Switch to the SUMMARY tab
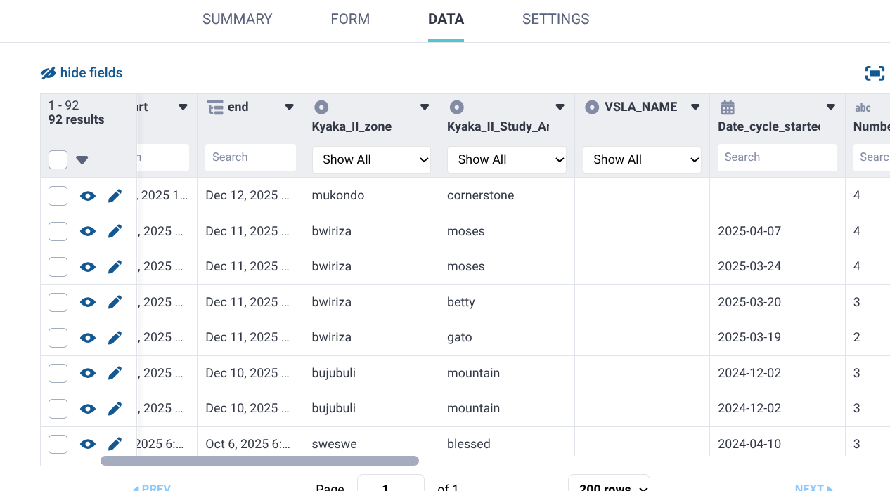Image resolution: width=890 pixels, height=491 pixels. [237, 20]
